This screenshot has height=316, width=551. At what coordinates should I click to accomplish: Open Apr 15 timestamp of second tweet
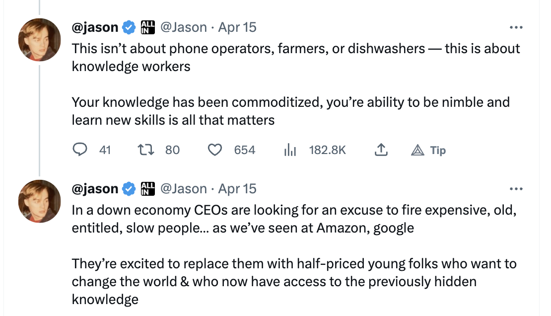[237, 189]
